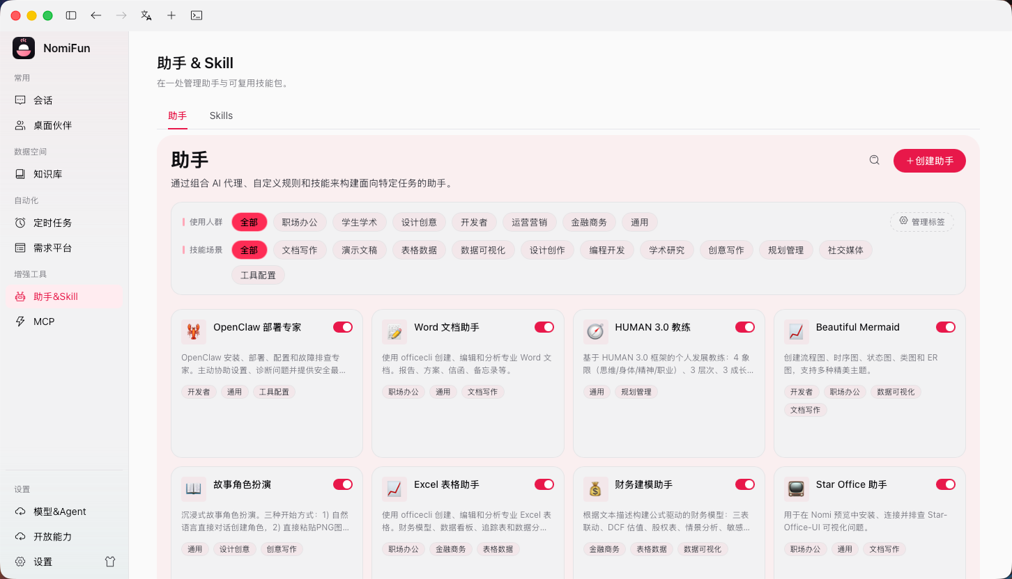Click the HUMAN 3.0 compass icon
The image size is (1012, 579).
pyautogui.click(x=595, y=332)
